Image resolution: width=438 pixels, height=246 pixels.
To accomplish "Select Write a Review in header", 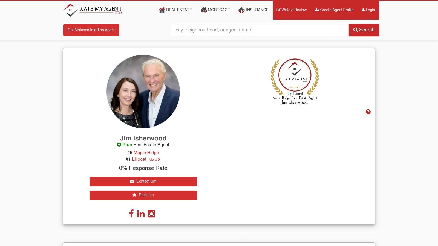I will [x=292, y=10].
